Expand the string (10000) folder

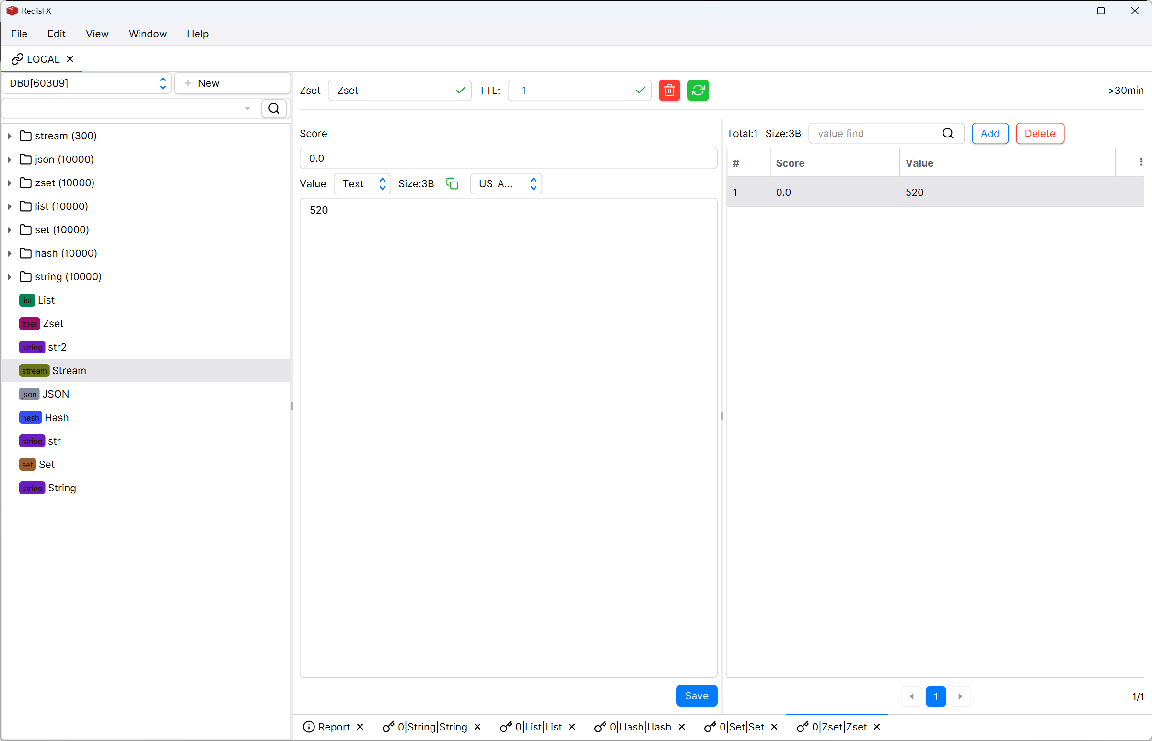[9, 277]
